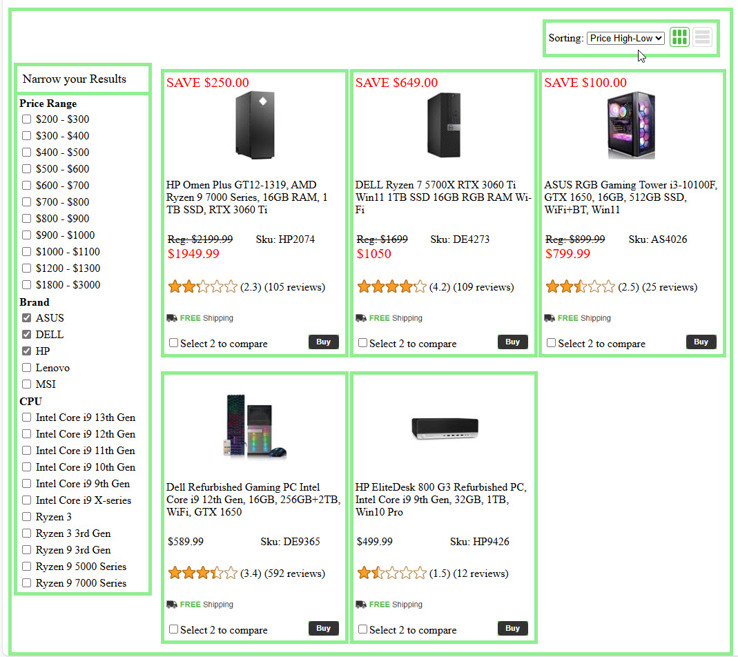Image resolution: width=738 pixels, height=657 pixels.
Task: Switch to grid view layout
Action: (x=680, y=37)
